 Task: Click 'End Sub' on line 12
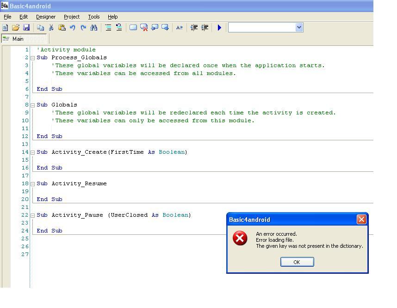50,136
